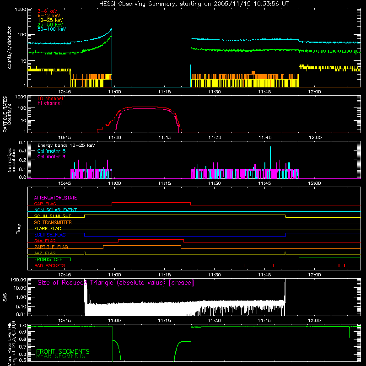The width and height of the screenshot is (366, 366).
Task: Click the SAA_FLAG label
Action: pos(45,241)
